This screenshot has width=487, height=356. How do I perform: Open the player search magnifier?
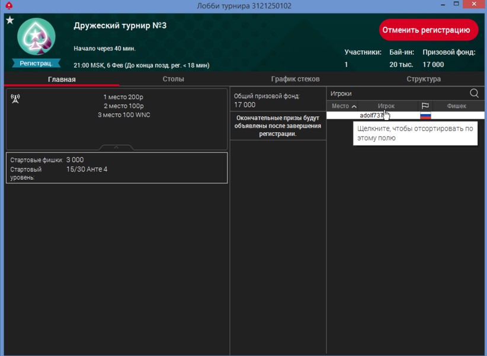474,93
